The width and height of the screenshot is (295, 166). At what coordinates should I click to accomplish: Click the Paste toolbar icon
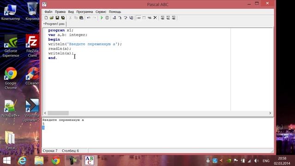81,18
